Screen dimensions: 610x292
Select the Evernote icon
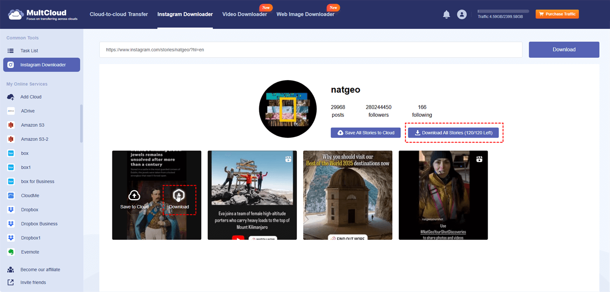pos(11,252)
